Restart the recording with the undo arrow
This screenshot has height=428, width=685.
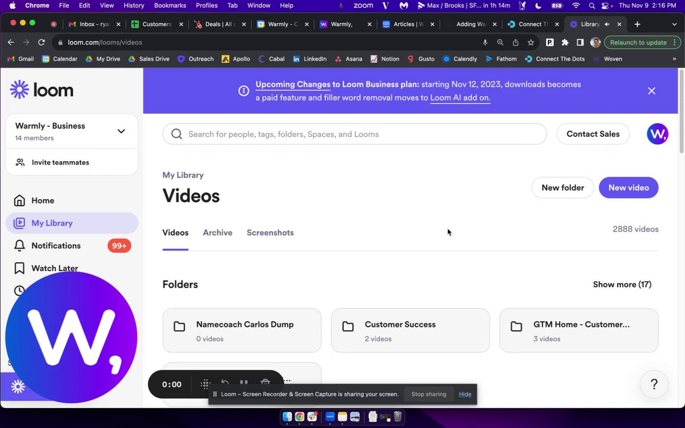[225, 383]
